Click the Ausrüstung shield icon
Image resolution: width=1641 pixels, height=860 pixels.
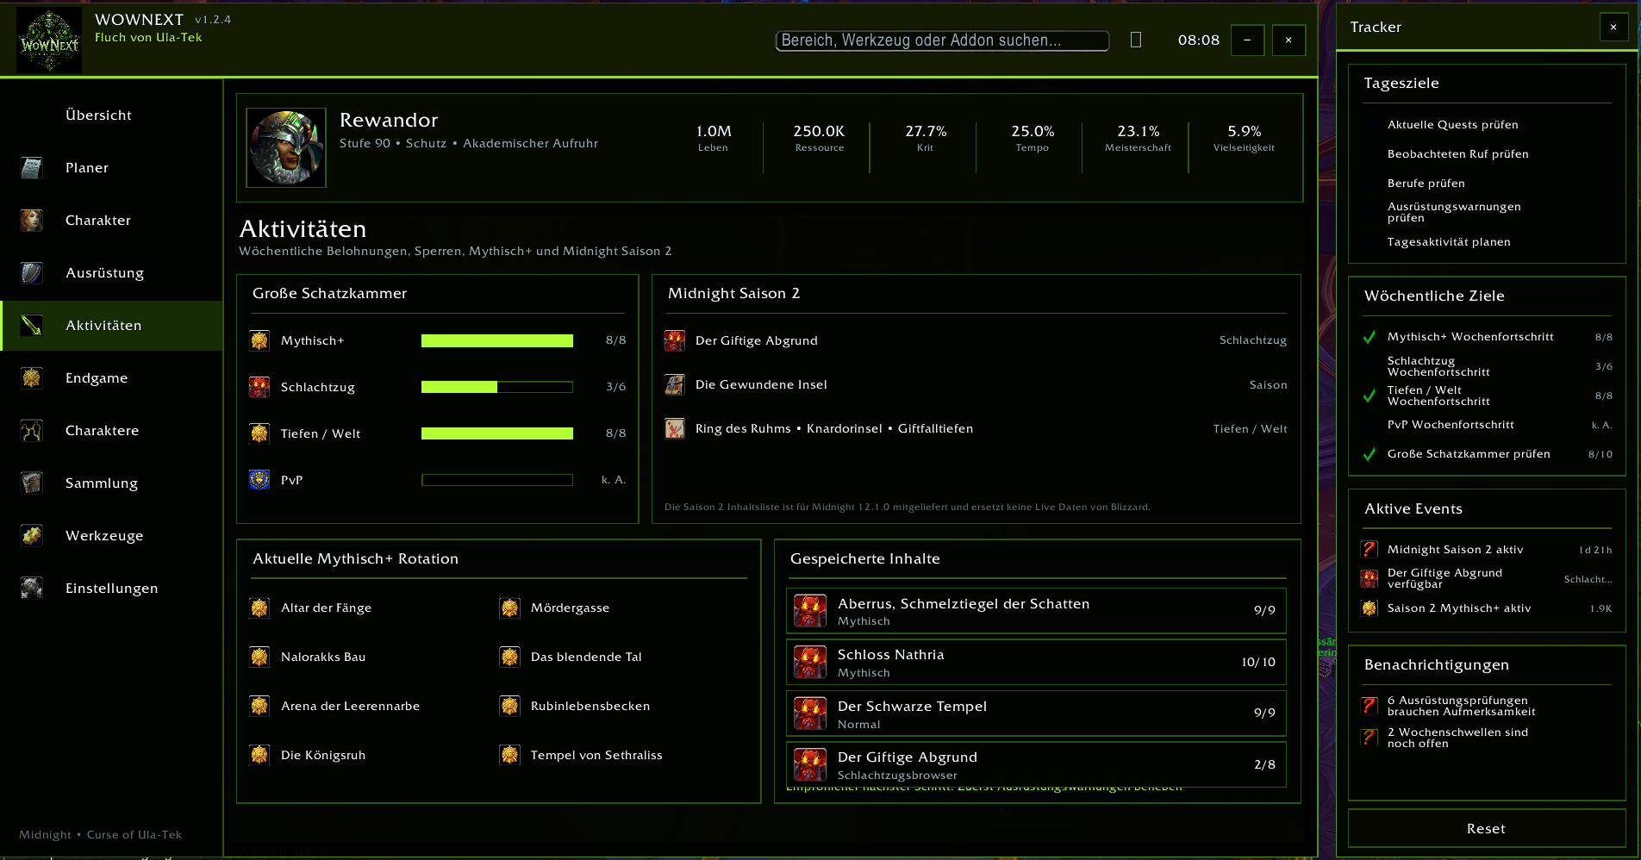click(32, 273)
